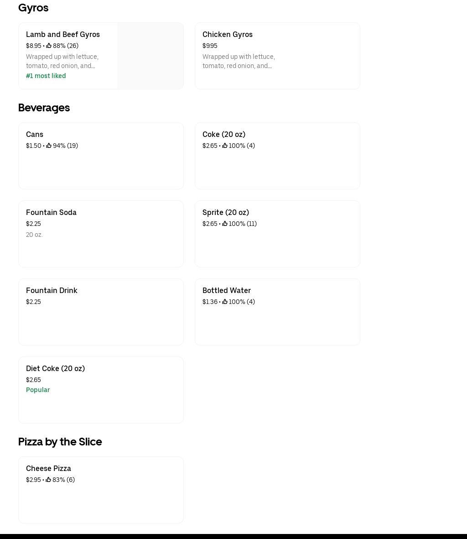
Task: Click thumbs-up icon on Coke (20 oz)
Action: (225, 146)
